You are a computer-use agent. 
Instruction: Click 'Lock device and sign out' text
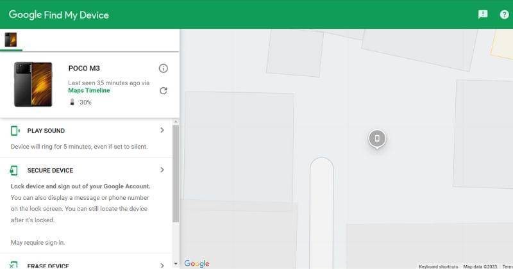click(x=81, y=186)
